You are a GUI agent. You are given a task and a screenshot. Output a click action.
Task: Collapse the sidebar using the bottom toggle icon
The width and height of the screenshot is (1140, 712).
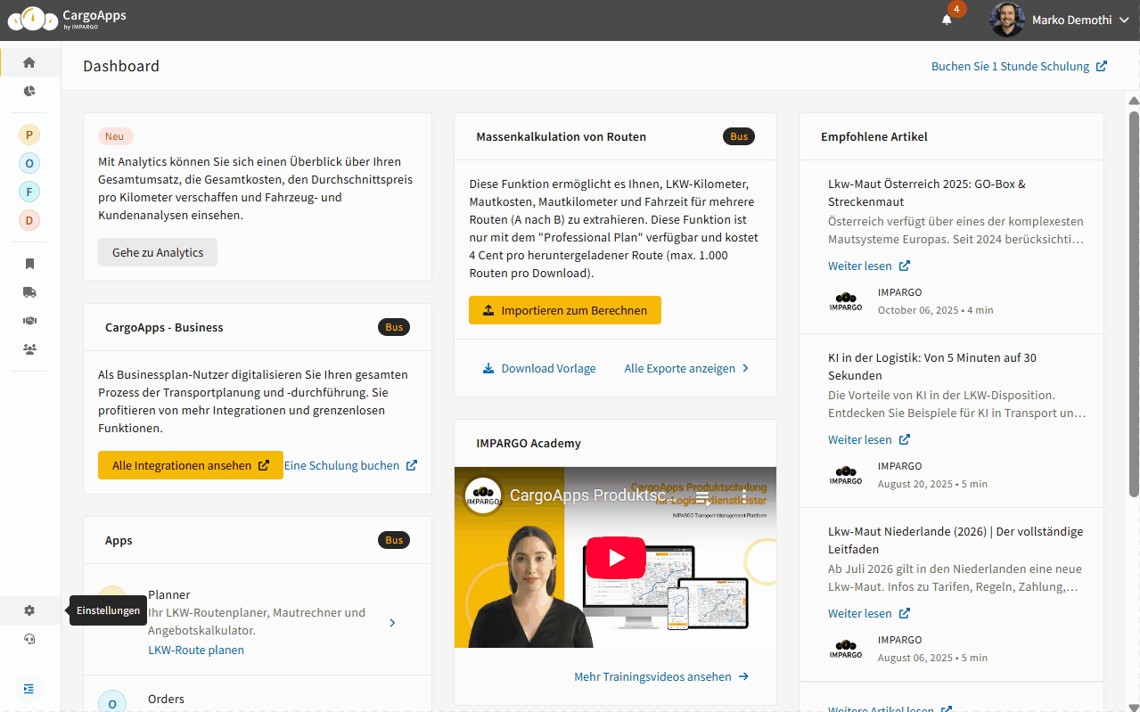(28, 688)
